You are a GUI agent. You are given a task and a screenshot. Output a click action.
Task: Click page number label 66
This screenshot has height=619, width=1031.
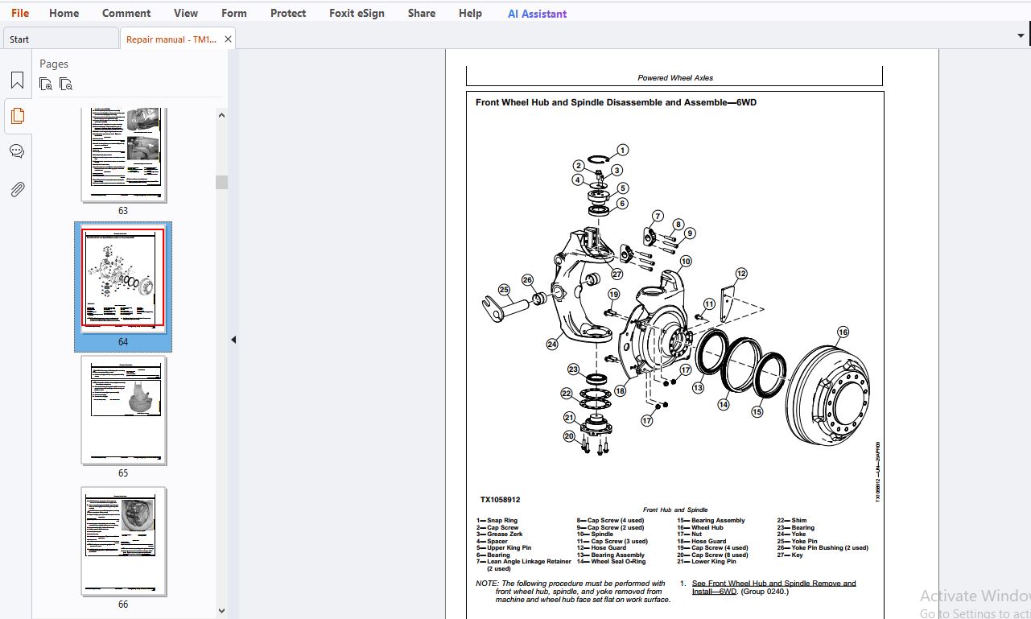(x=123, y=605)
